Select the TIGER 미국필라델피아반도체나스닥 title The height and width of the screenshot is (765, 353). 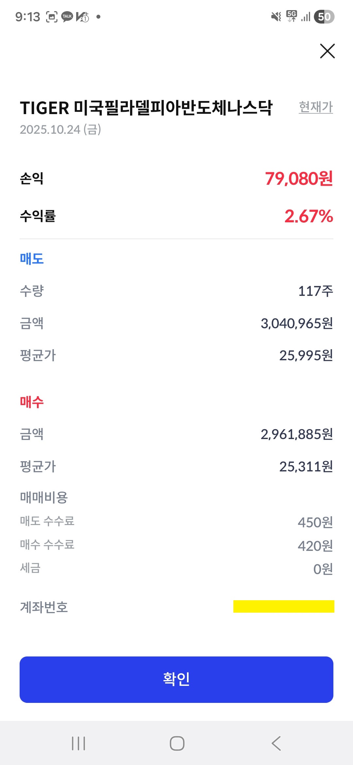click(146, 108)
